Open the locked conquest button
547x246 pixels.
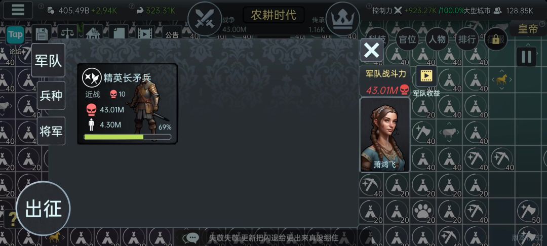pyautogui.click(x=496, y=39)
